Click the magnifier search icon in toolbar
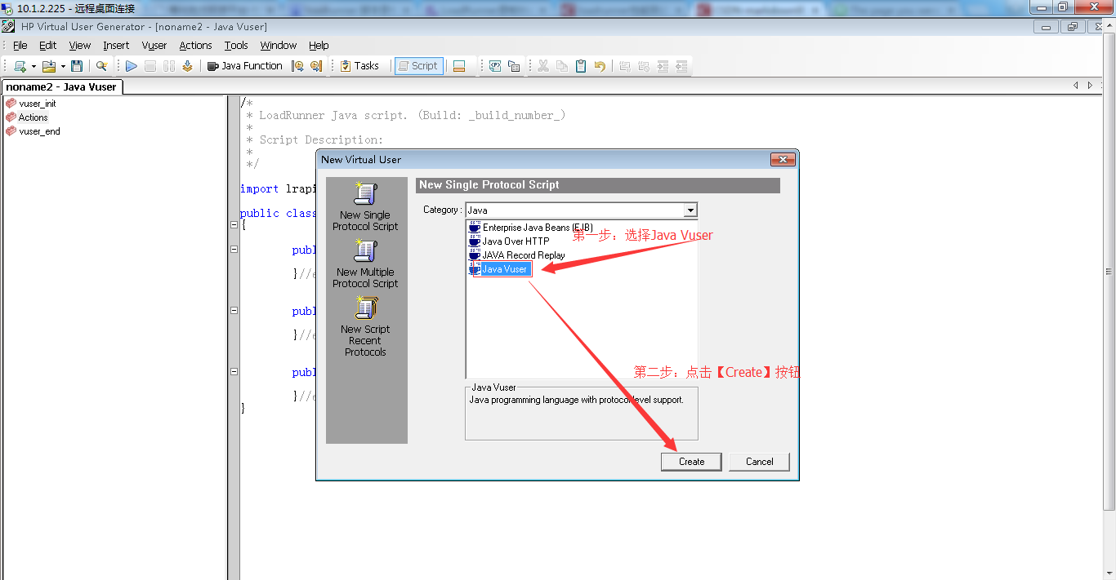 pyautogui.click(x=101, y=66)
